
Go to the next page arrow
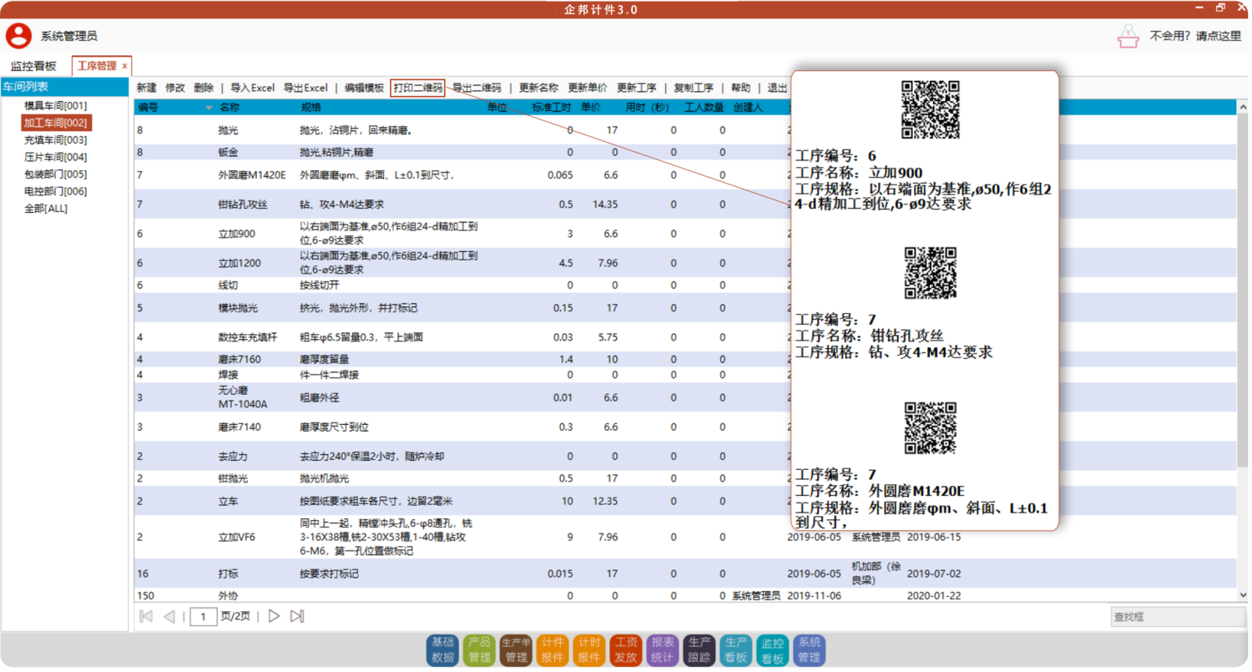[274, 617]
